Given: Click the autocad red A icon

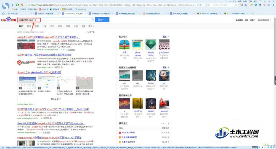Looking at the screenshot, I should (x=164, y=103).
